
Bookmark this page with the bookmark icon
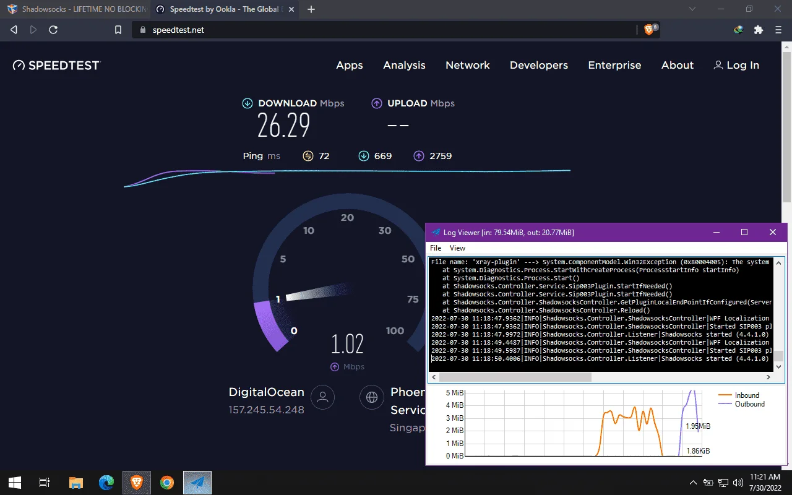pyautogui.click(x=118, y=30)
